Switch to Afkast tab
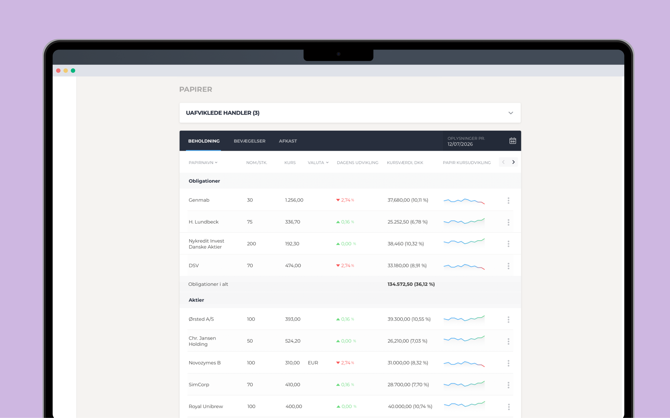The width and height of the screenshot is (670, 418). pyautogui.click(x=288, y=141)
